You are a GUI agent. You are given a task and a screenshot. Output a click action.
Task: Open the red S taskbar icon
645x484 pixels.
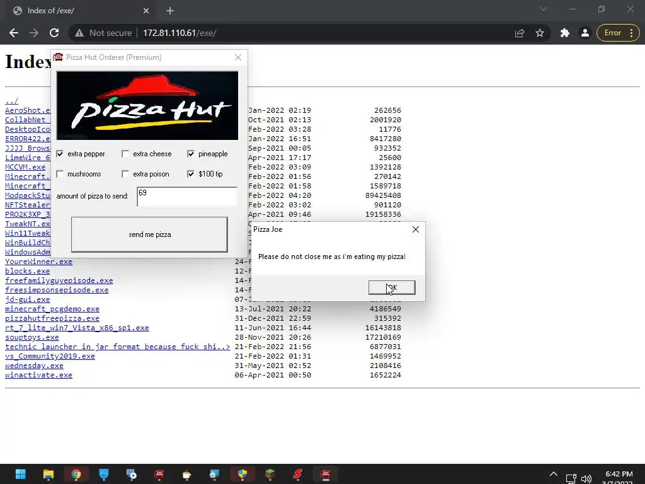[298, 474]
